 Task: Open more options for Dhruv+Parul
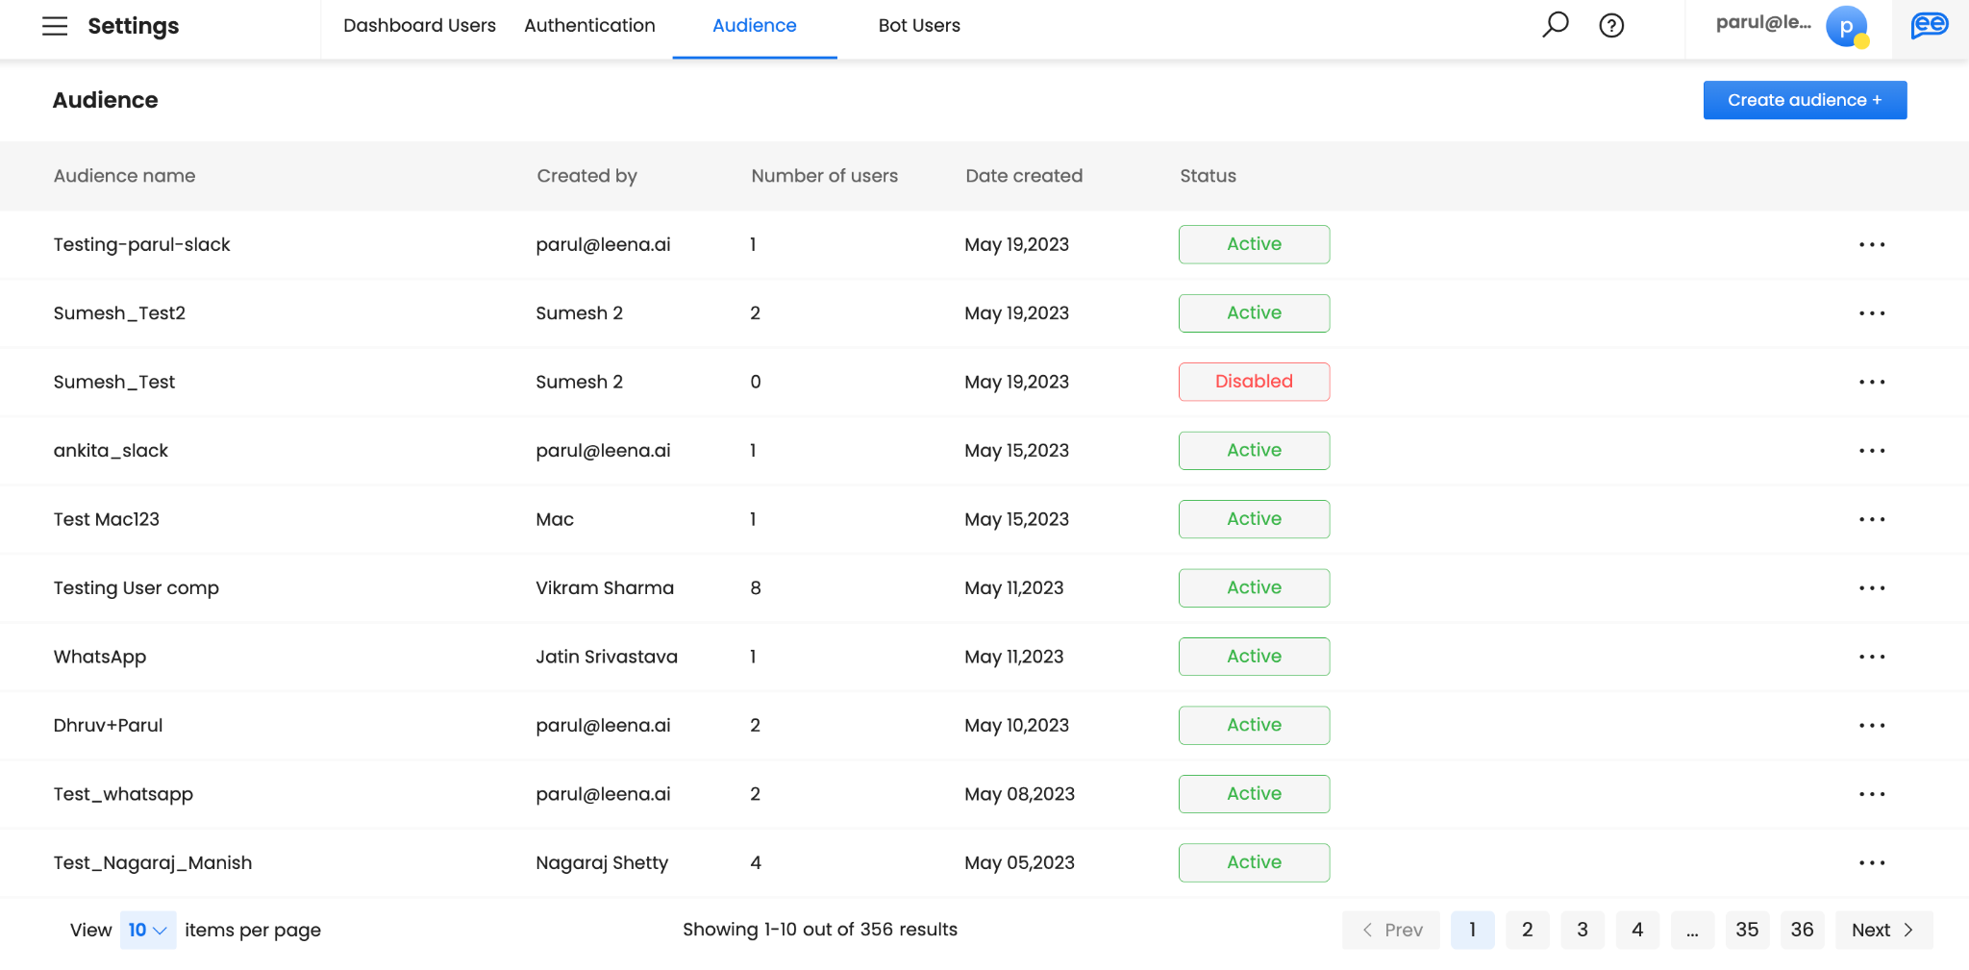(x=1872, y=726)
